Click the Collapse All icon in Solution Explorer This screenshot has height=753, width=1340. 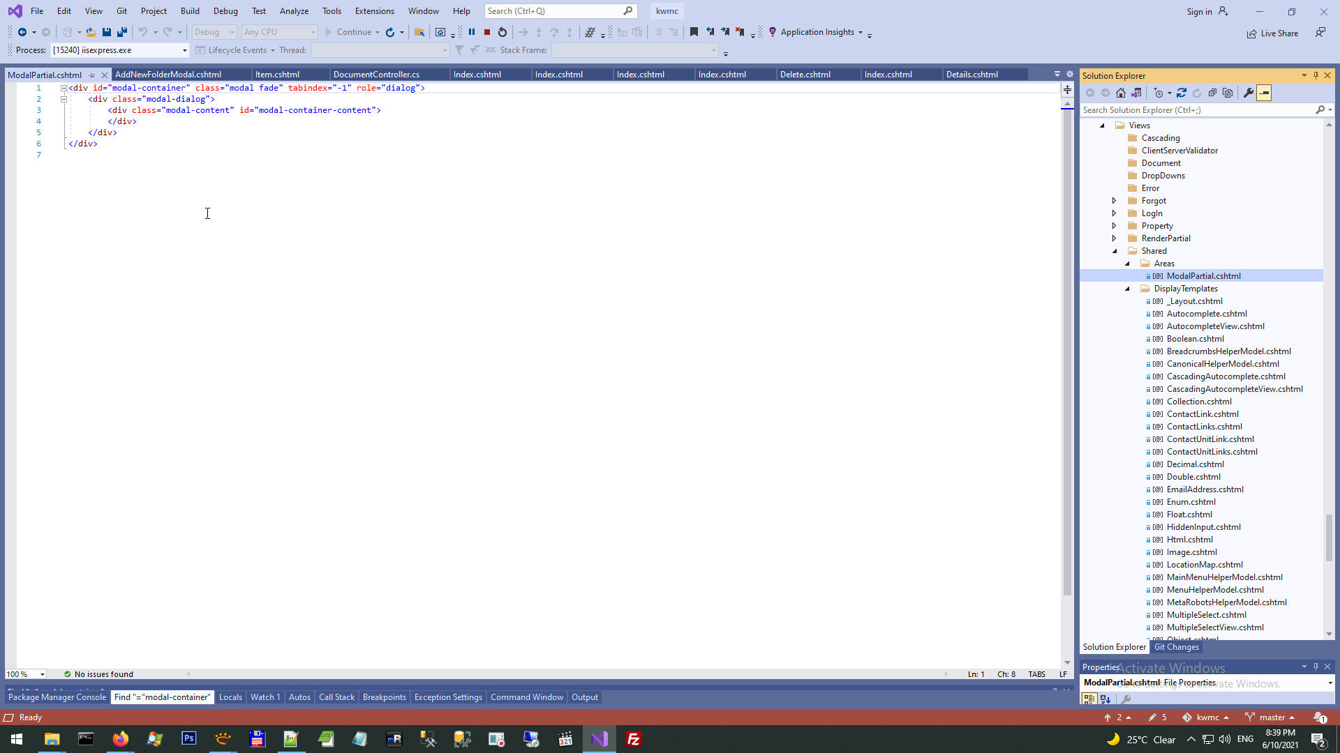tap(1212, 93)
